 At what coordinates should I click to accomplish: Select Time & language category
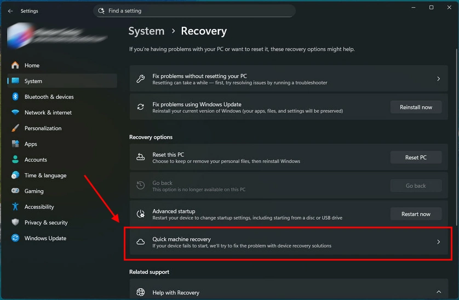(x=45, y=176)
